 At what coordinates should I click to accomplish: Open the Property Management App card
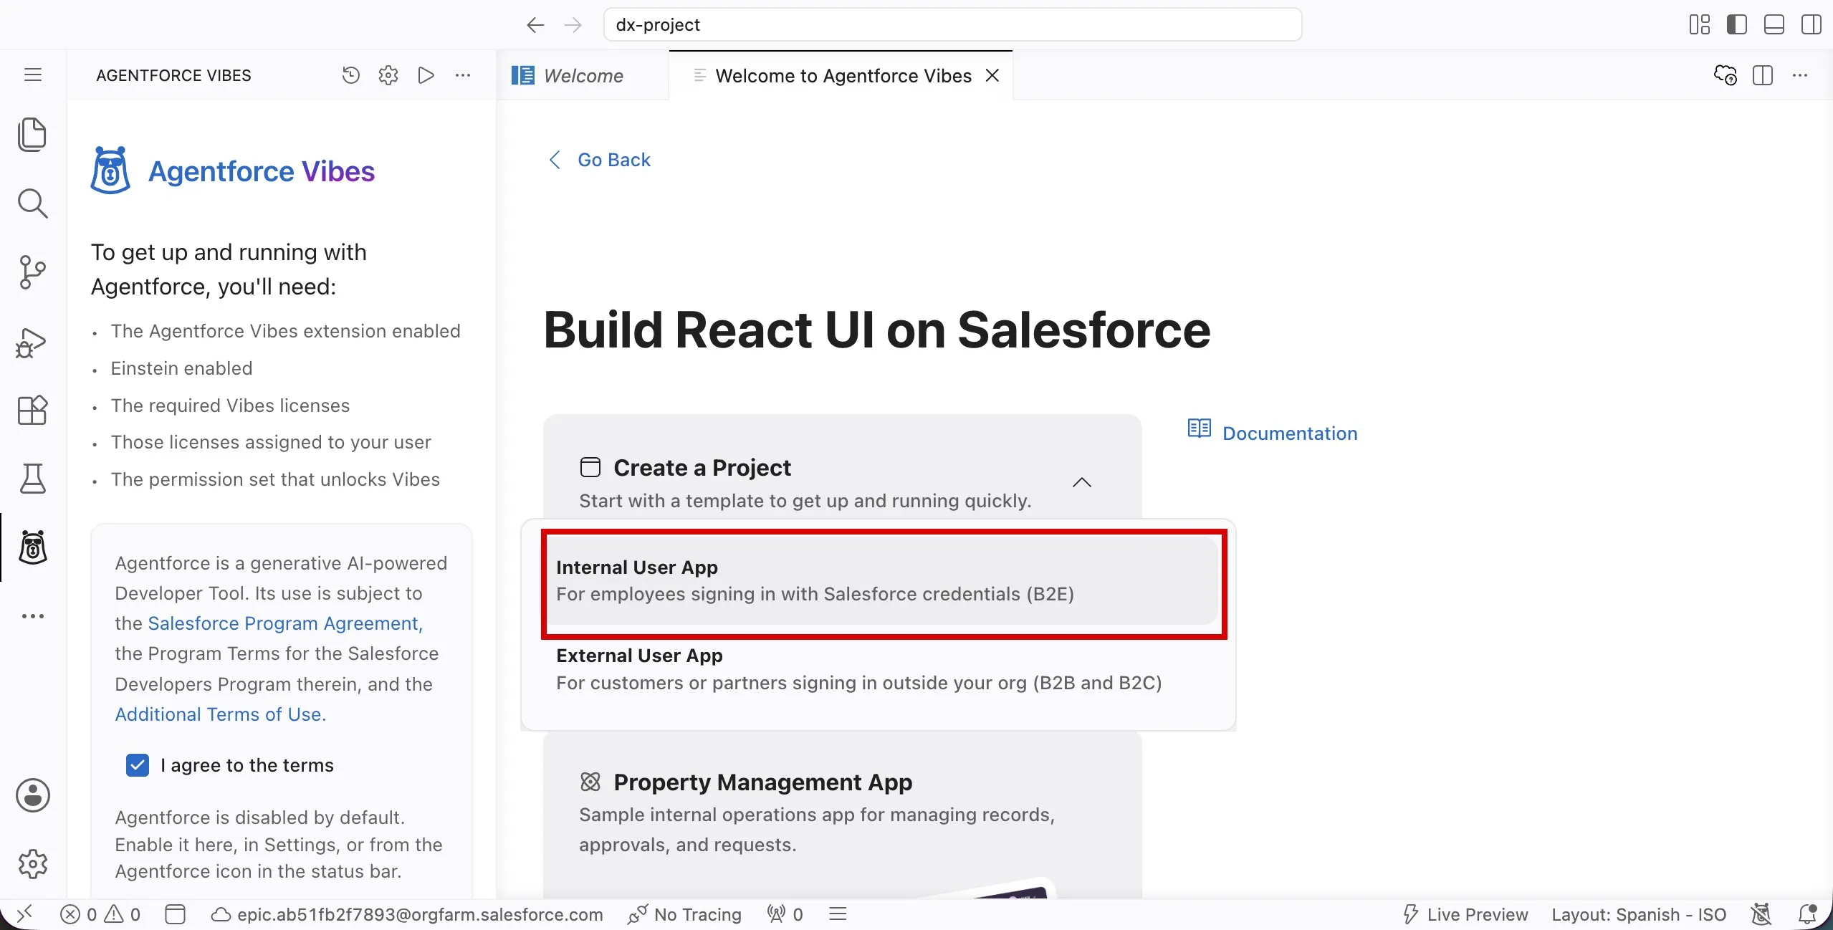point(842,815)
